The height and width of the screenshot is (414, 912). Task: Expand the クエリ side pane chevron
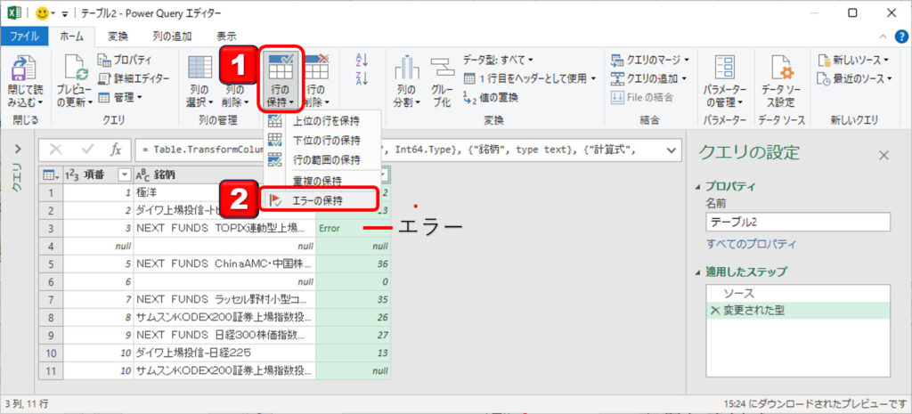coord(18,149)
